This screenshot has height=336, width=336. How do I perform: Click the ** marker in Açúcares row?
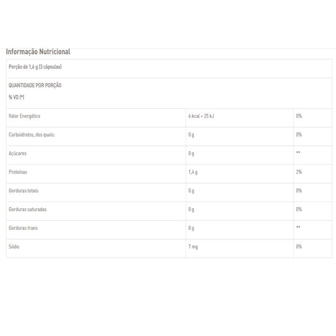[x=298, y=153]
